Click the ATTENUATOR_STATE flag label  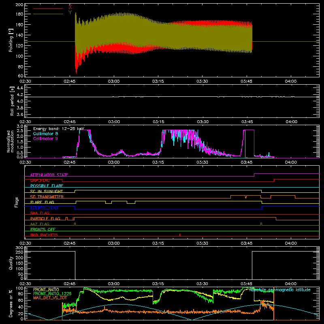49,175
